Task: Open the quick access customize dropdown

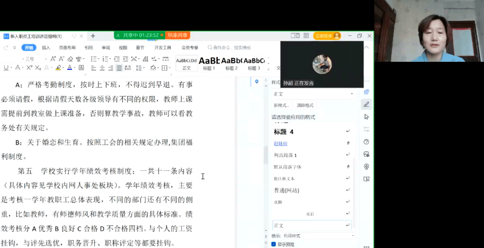Action: click(15, 48)
